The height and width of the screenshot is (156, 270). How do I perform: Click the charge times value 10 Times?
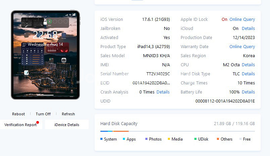(246, 83)
